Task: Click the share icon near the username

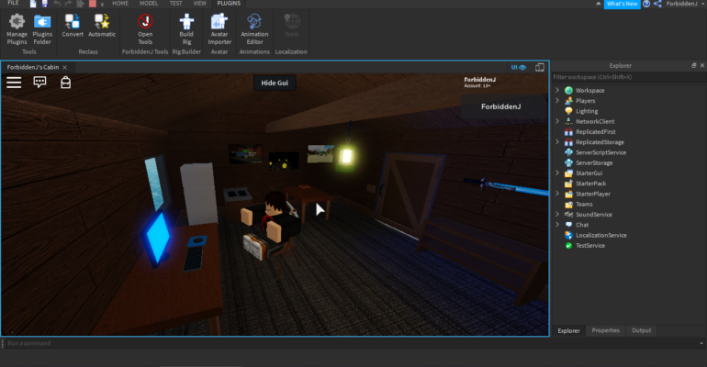Action: 657,4
